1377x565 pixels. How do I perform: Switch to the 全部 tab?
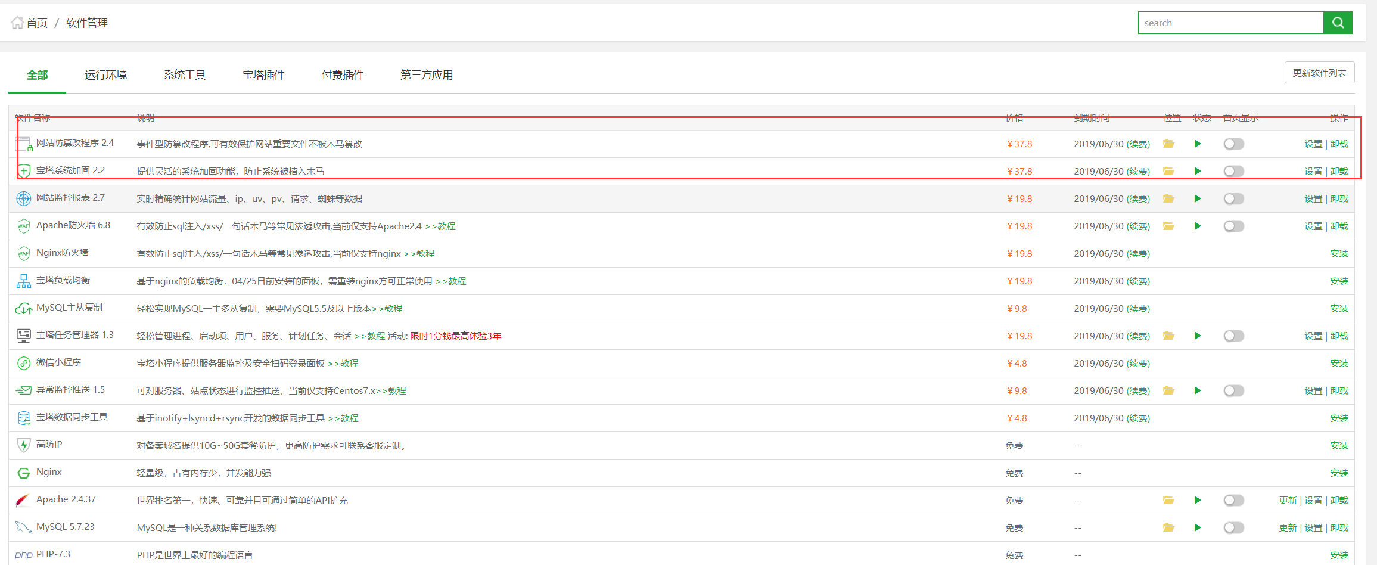(37, 75)
